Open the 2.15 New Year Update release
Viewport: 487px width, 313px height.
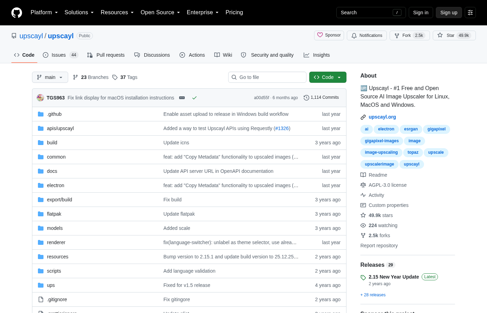pyautogui.click(x=394, y=277)
